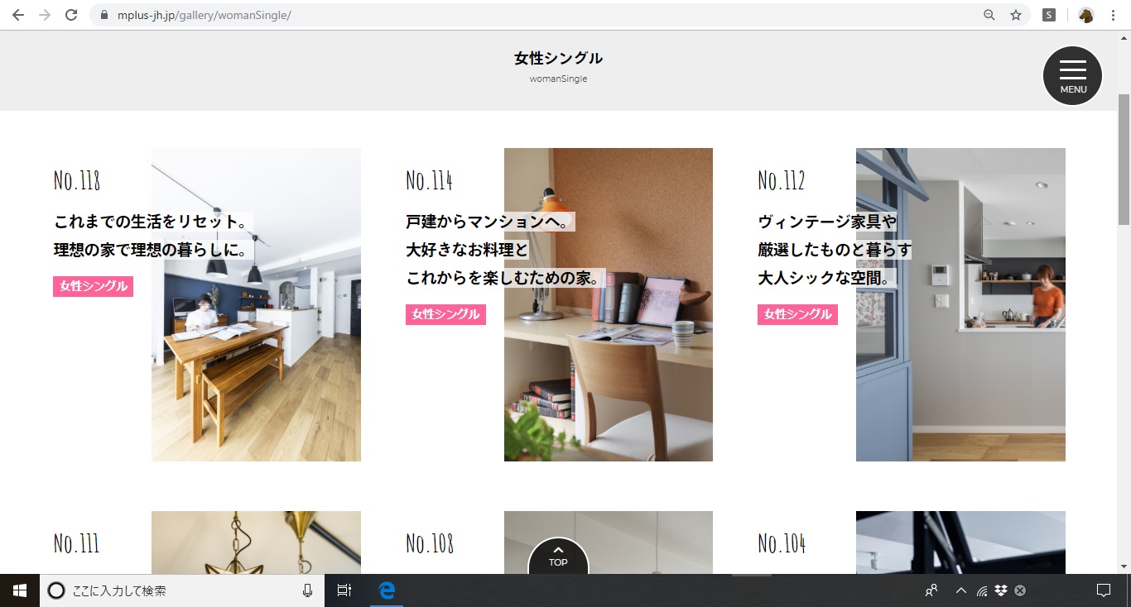The image size is (1131, 607).
Task: Open the Windows Action Center notifications
Action: pos(1103,590)
